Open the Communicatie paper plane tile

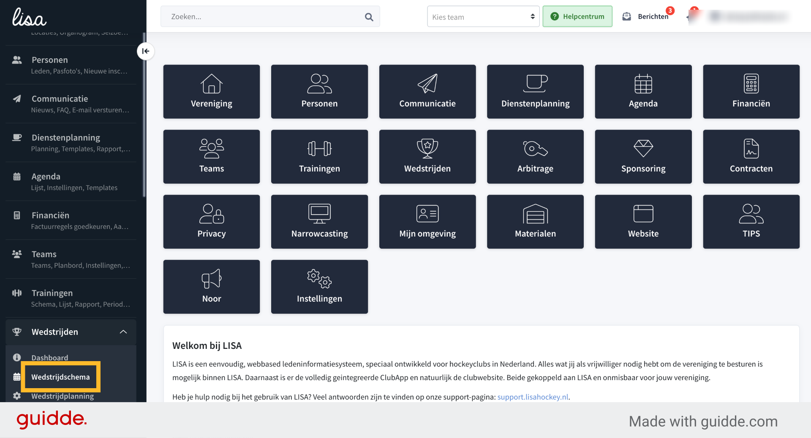tap(427, 91)
